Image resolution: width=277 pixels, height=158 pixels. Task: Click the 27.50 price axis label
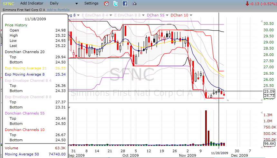[269, 61]
